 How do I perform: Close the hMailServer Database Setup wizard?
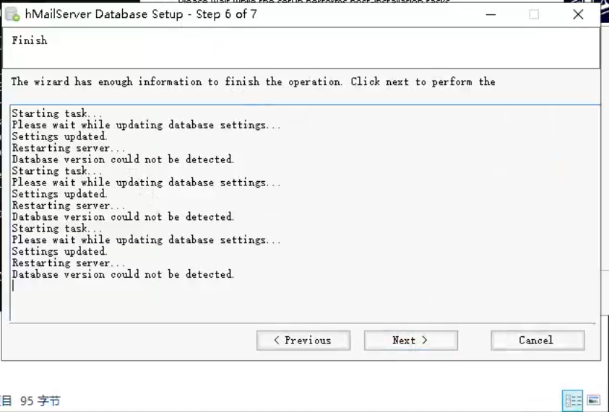[x=578, y=14]
